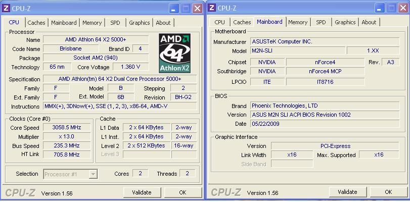Open the About tab in the right window

point(369,22)
